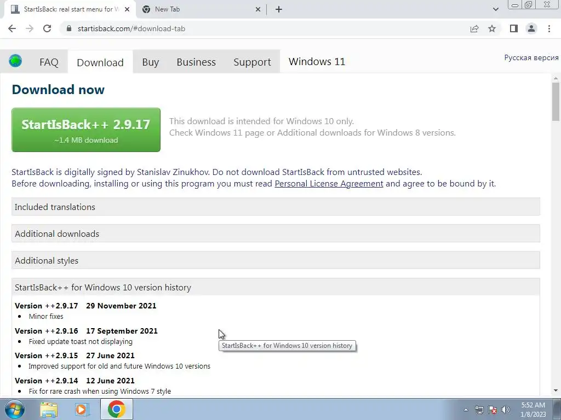Click the taskbar clock showing 5:52 AM

[x=533, y=410]
